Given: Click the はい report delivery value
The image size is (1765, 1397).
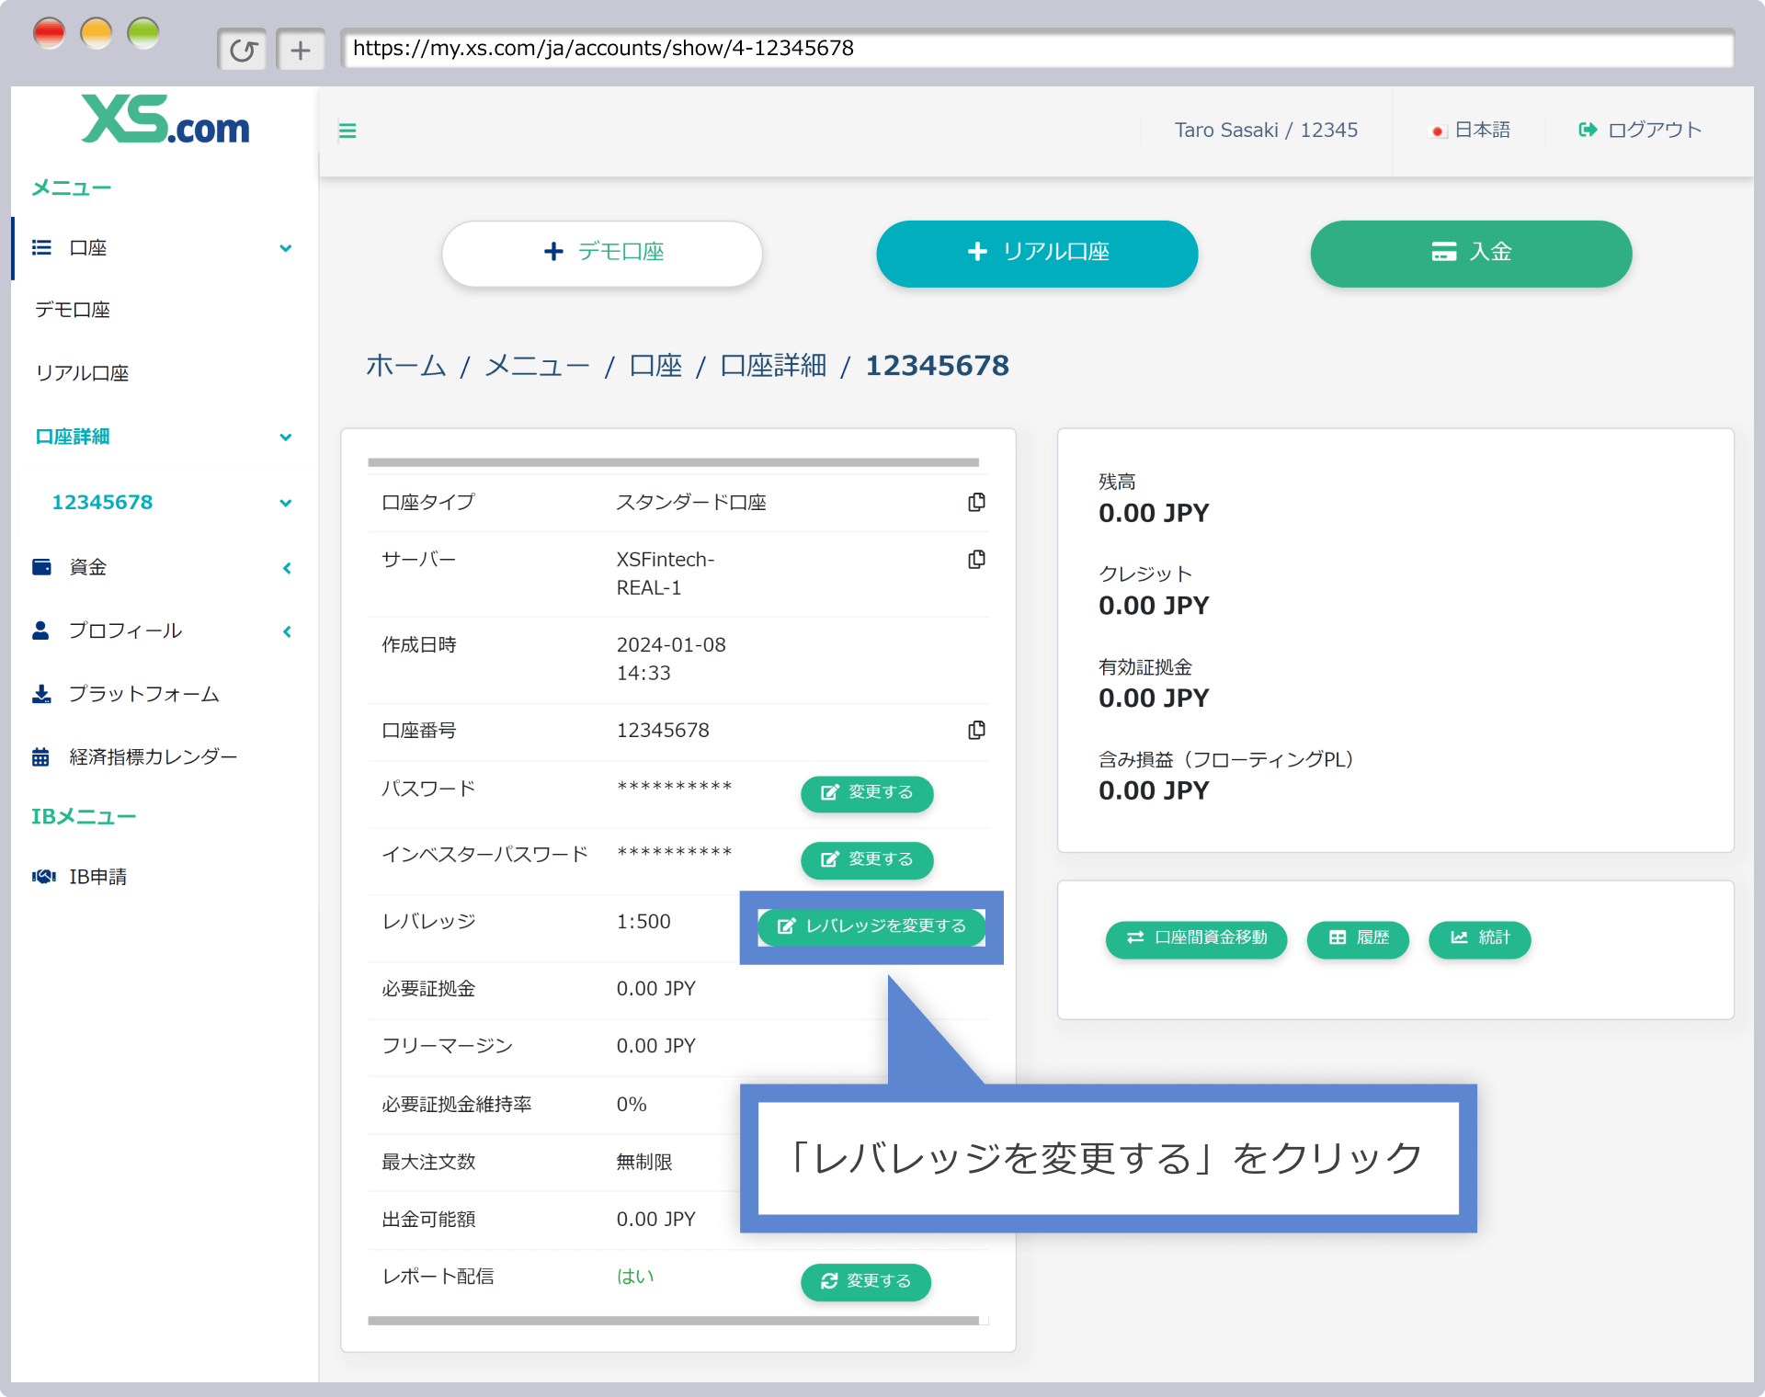Looking at the screenshot, I should [635, 1277].
